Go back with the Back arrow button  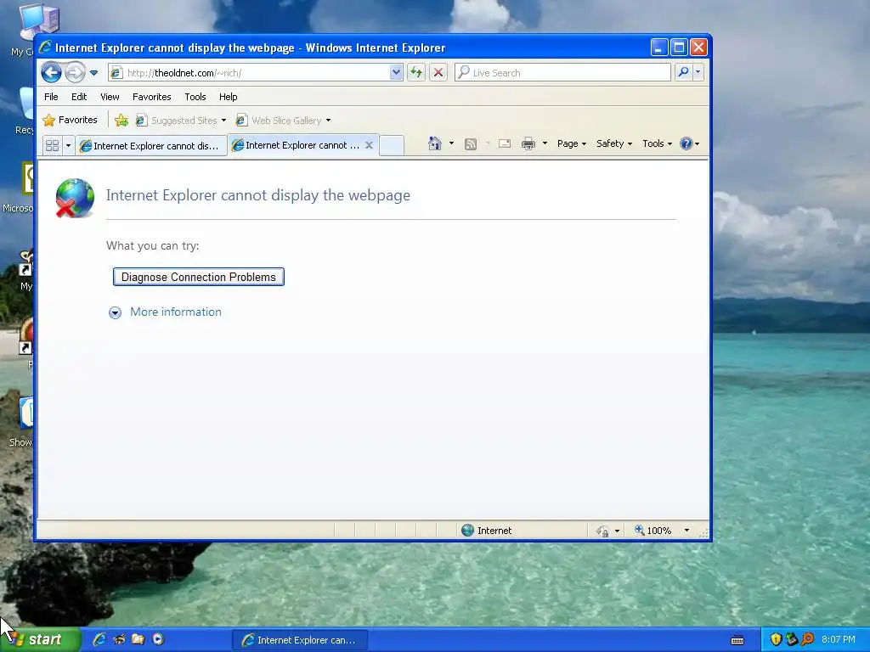pos(51,73)
